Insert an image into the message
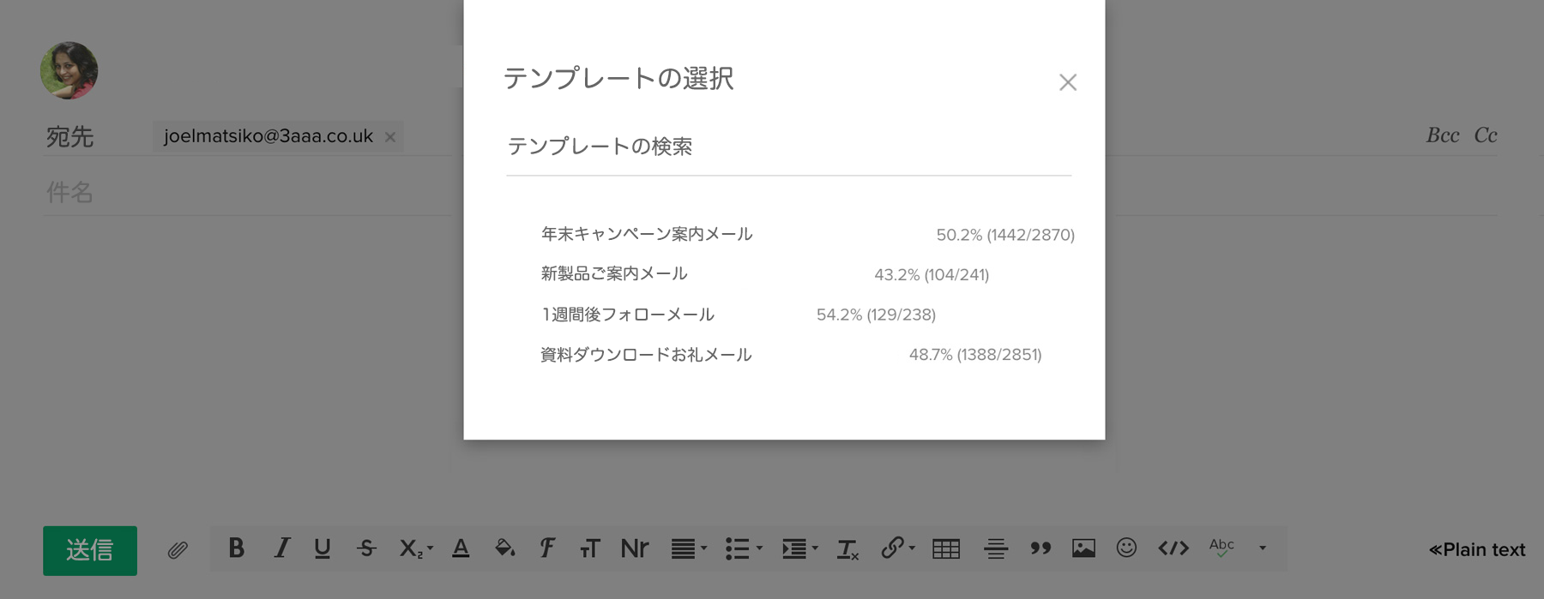This screenshot has width=1544, height=599. 1083,548
